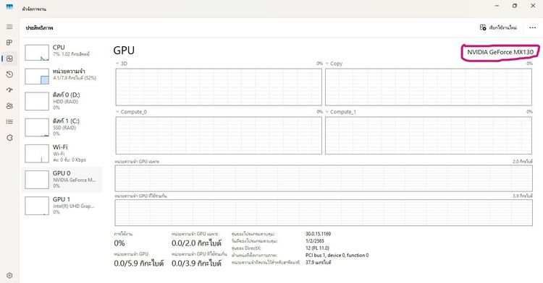
Task: Click the memory usage mini graph
Action: tap(37, 77)
